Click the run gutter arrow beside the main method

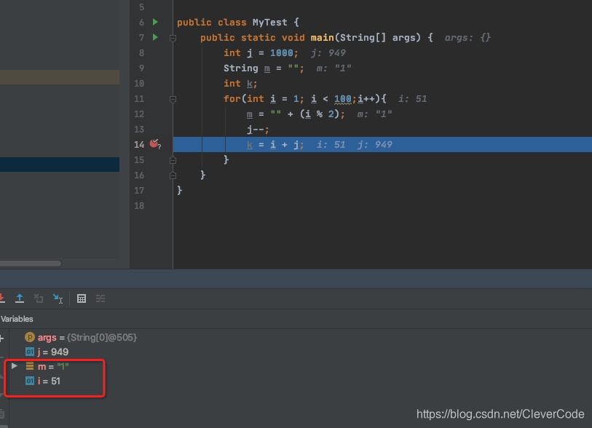pos(155,37)
